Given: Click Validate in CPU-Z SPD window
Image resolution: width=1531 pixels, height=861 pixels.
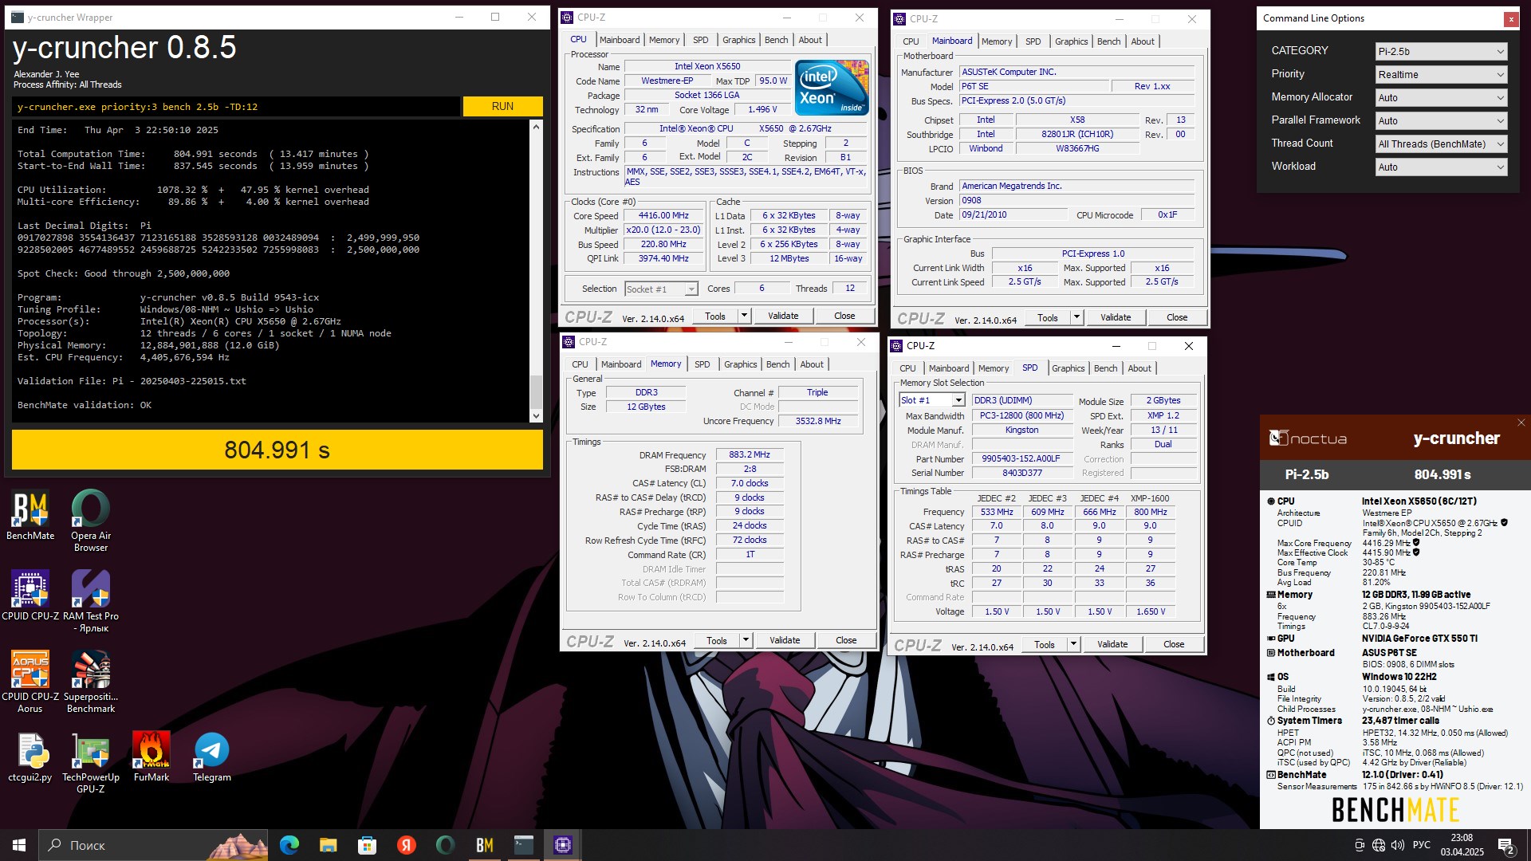Looking at the screenshot, I should tap(1112, 644).
